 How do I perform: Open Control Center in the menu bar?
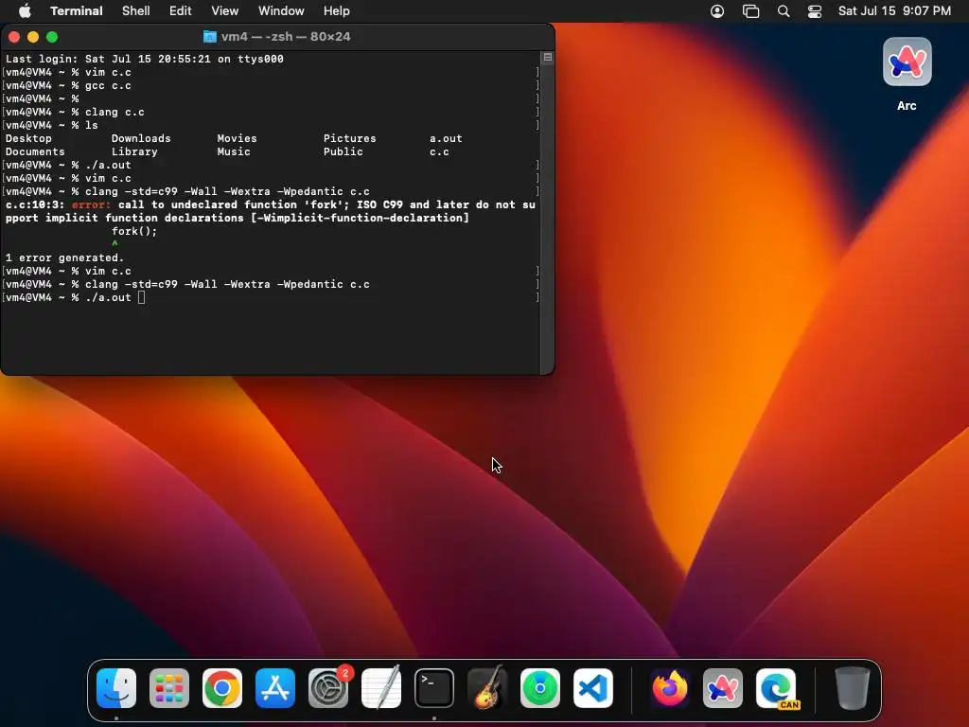(815, 11)
